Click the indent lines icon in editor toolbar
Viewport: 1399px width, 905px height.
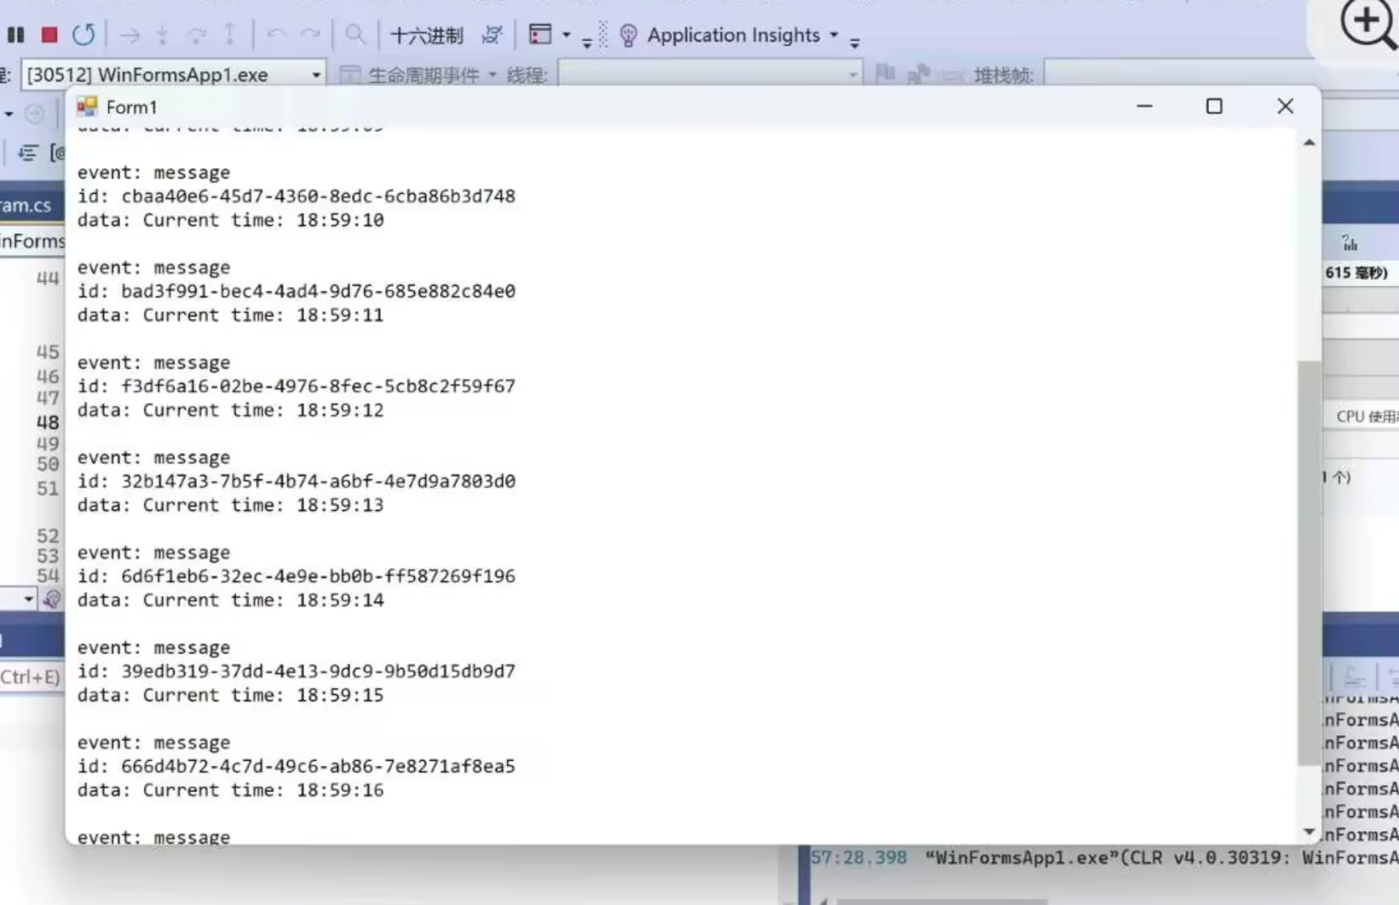[27, 152]
